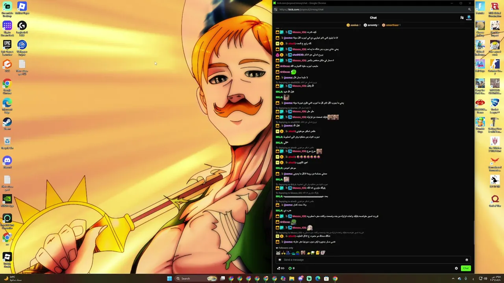
Task: Open The Witcher 3 Wild Hunt shortcut
Action: pyautogui.click(x=495, y=144)
